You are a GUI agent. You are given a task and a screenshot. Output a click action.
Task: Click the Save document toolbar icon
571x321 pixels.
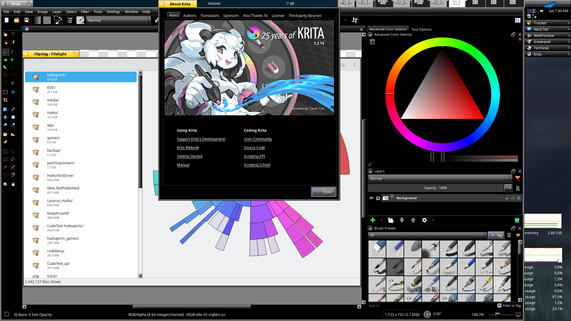[x=26, y=20]
